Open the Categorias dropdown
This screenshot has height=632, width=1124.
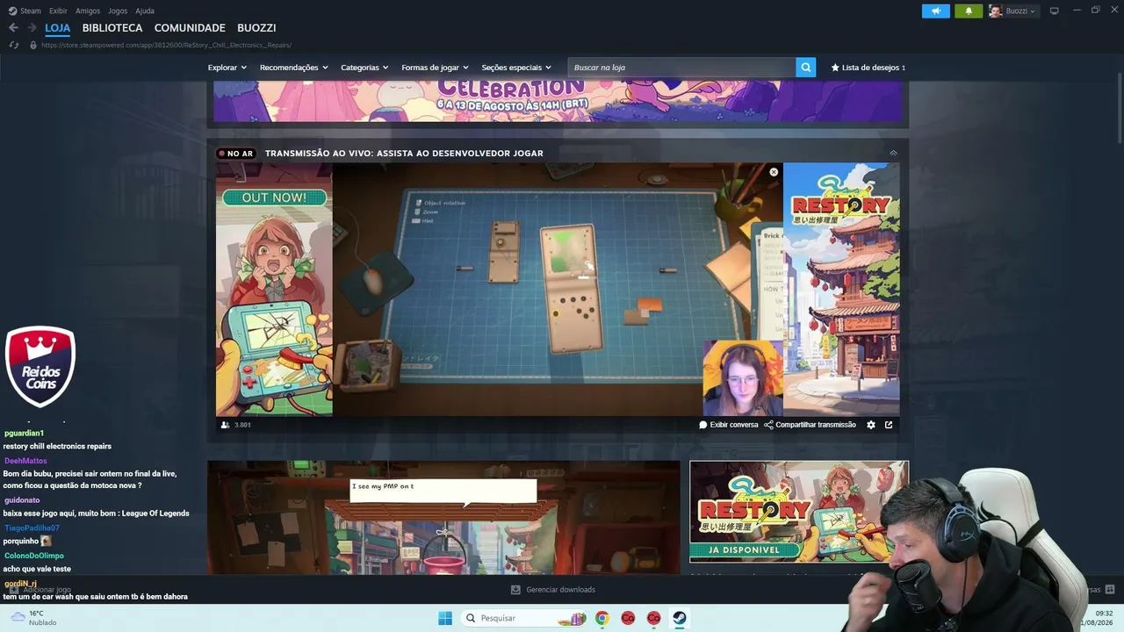coord(364,68)
